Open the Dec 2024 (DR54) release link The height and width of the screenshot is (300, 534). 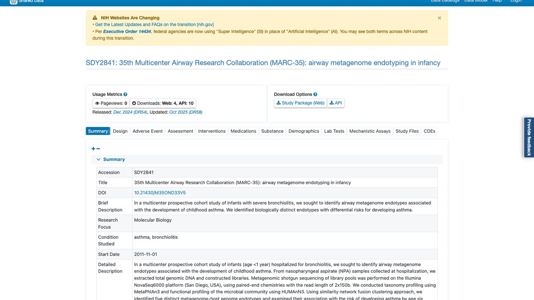[x=130, y=112]
